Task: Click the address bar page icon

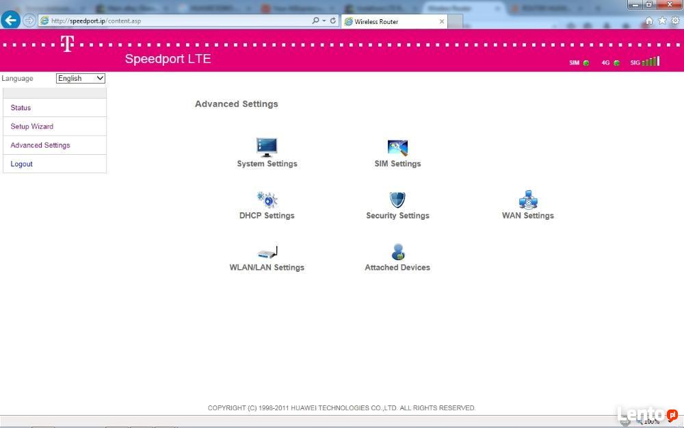Action: (44, 21)
